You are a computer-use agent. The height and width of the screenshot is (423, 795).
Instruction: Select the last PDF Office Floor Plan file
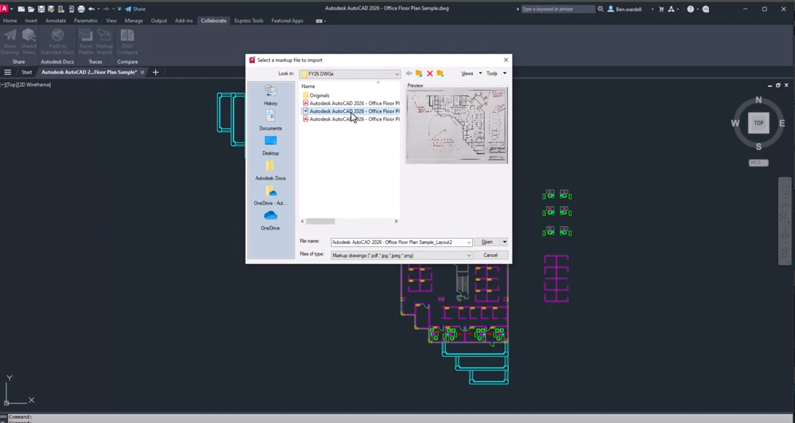[x=351, y=119]
